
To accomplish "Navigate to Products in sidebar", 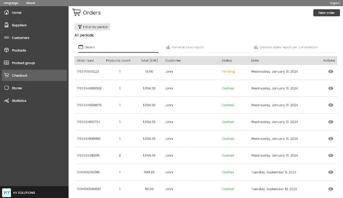I will coord(18,50).
